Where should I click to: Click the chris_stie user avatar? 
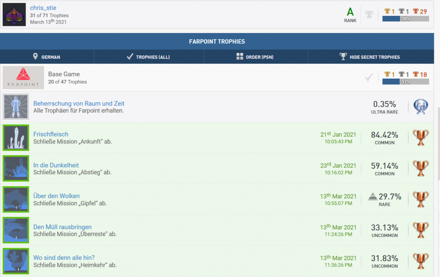[x=15, y=14]
